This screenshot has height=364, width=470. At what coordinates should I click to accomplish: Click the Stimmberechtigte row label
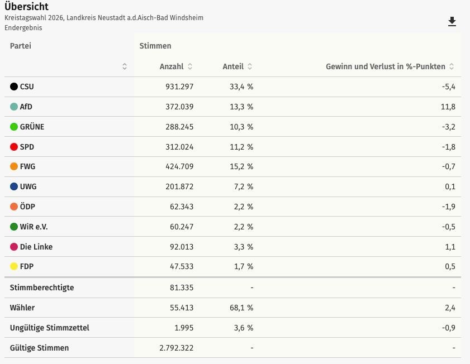point(42,288)
